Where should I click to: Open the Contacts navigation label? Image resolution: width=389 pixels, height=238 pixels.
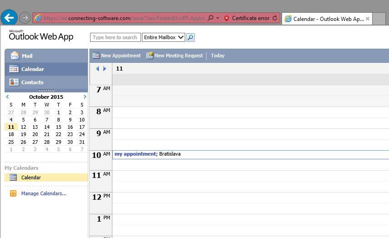32,82
